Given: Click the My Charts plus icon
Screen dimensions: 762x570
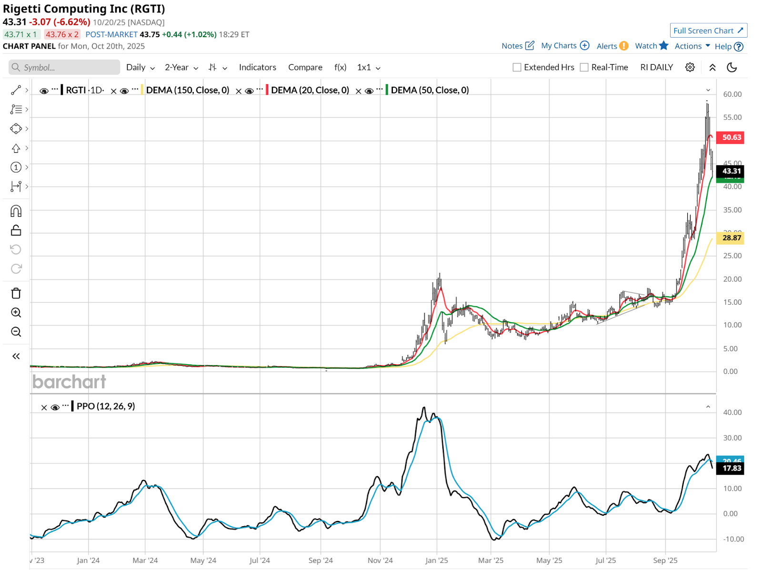Looking at the screenshot, I should click(585, 45).
